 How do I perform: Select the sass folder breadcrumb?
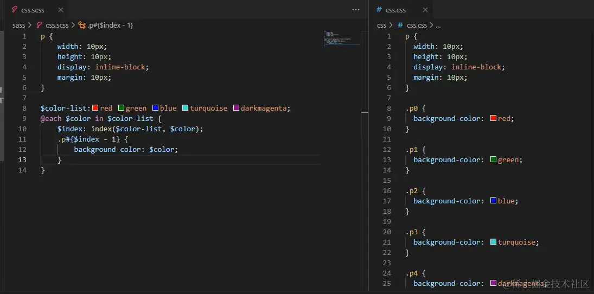(x=18, y=25)
